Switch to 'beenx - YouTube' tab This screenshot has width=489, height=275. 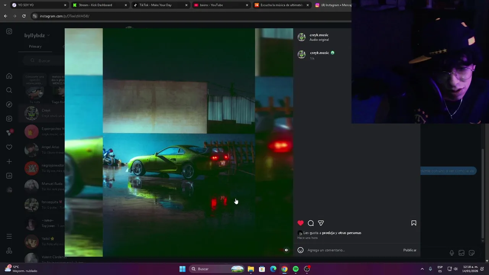221,5
